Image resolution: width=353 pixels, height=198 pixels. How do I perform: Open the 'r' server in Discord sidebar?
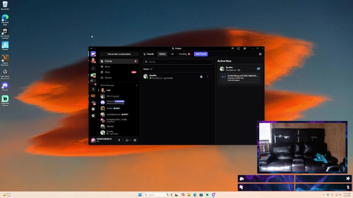click(x=93, y=68)
